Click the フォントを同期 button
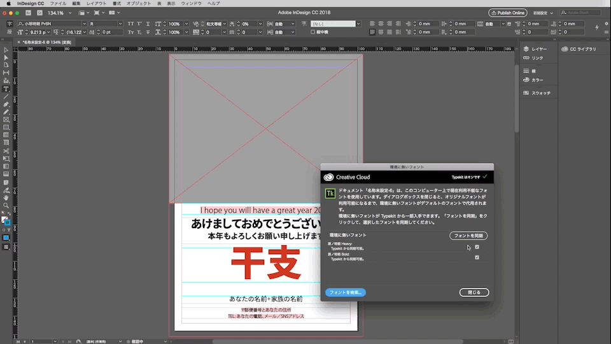The width and height of the screenshot is (611, 344). point(468,236)
